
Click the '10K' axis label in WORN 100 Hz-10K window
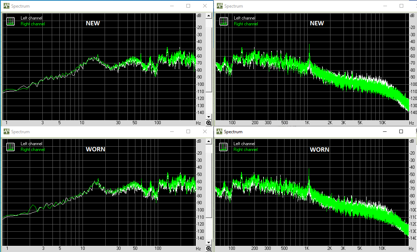tap(382, 248)
